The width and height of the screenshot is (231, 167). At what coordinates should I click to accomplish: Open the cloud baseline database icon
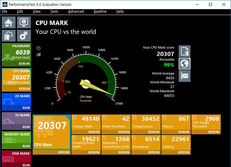point(9,36)
